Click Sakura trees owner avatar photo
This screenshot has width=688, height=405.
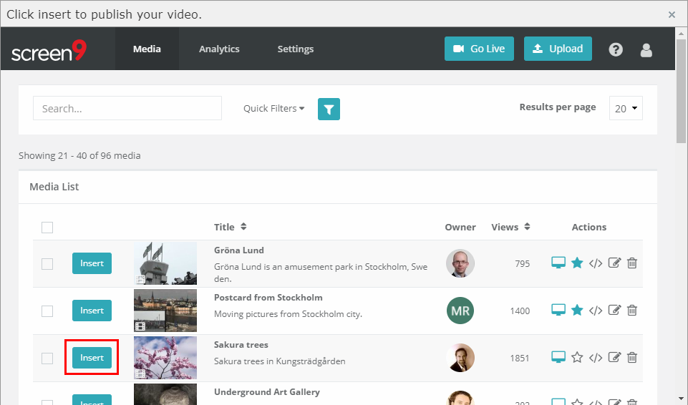point(460,358)
